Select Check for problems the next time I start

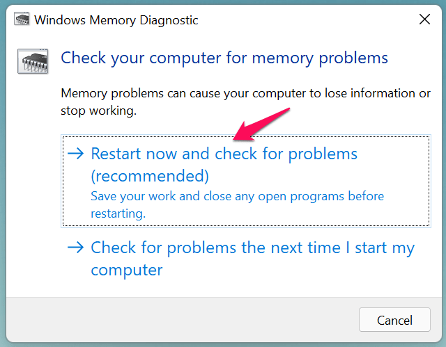tap(252, 248)
